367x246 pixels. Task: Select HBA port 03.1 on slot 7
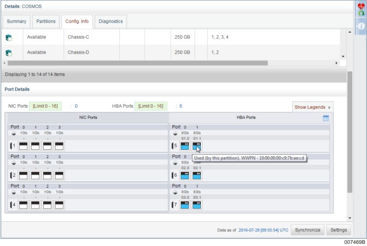197,204
